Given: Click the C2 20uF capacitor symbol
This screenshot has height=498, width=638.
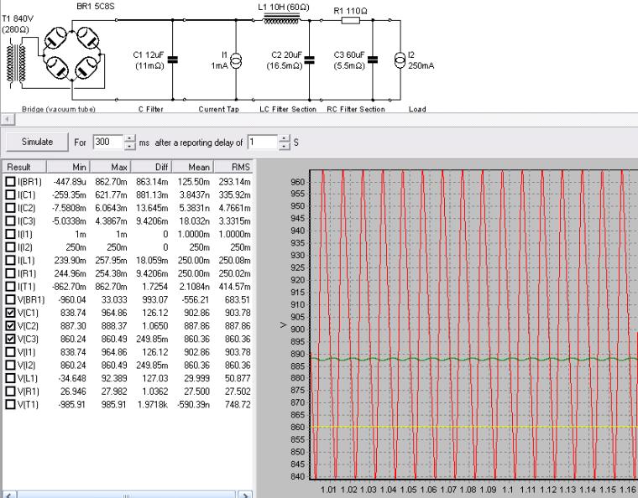Looking at the screenshot, I should pos(310,60).
